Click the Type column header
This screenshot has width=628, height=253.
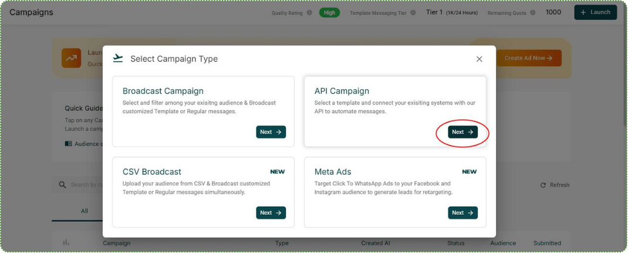(282, 243)
